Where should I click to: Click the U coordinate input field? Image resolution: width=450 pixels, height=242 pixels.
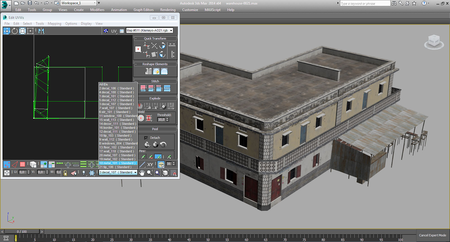pos(22,172)
